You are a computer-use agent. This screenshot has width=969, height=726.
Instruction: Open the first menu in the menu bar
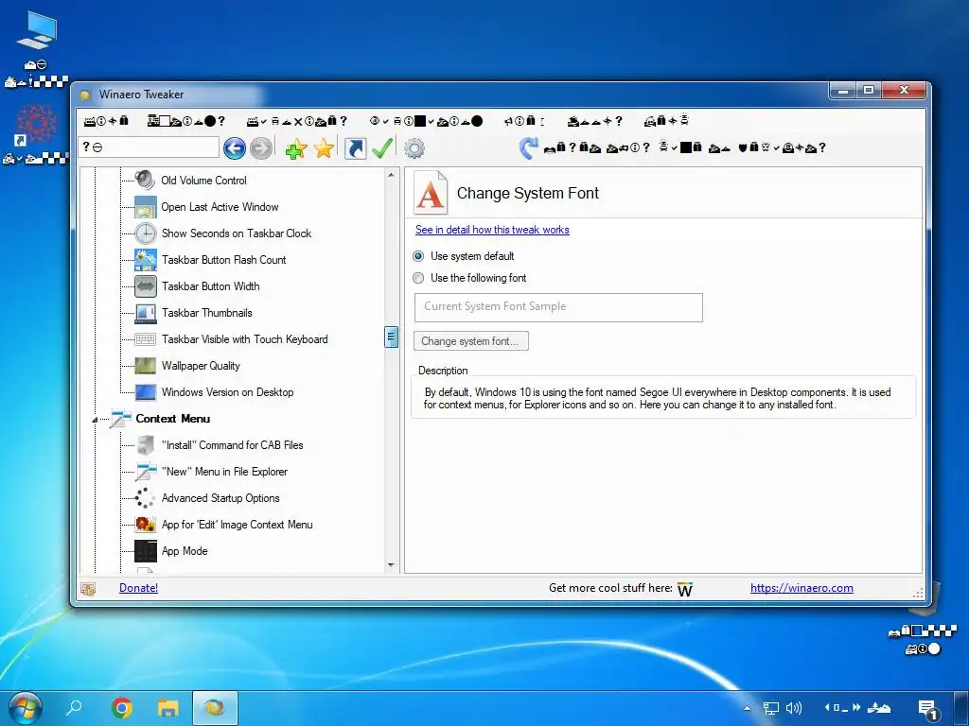tap(106, 121)
